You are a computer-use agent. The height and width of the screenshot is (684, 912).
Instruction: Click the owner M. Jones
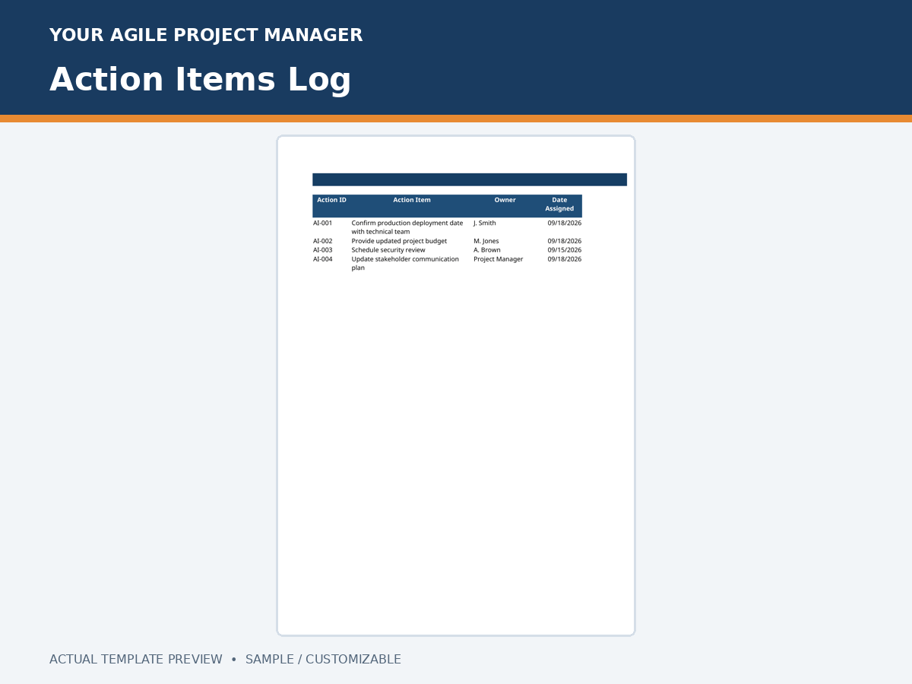[486, 242]
